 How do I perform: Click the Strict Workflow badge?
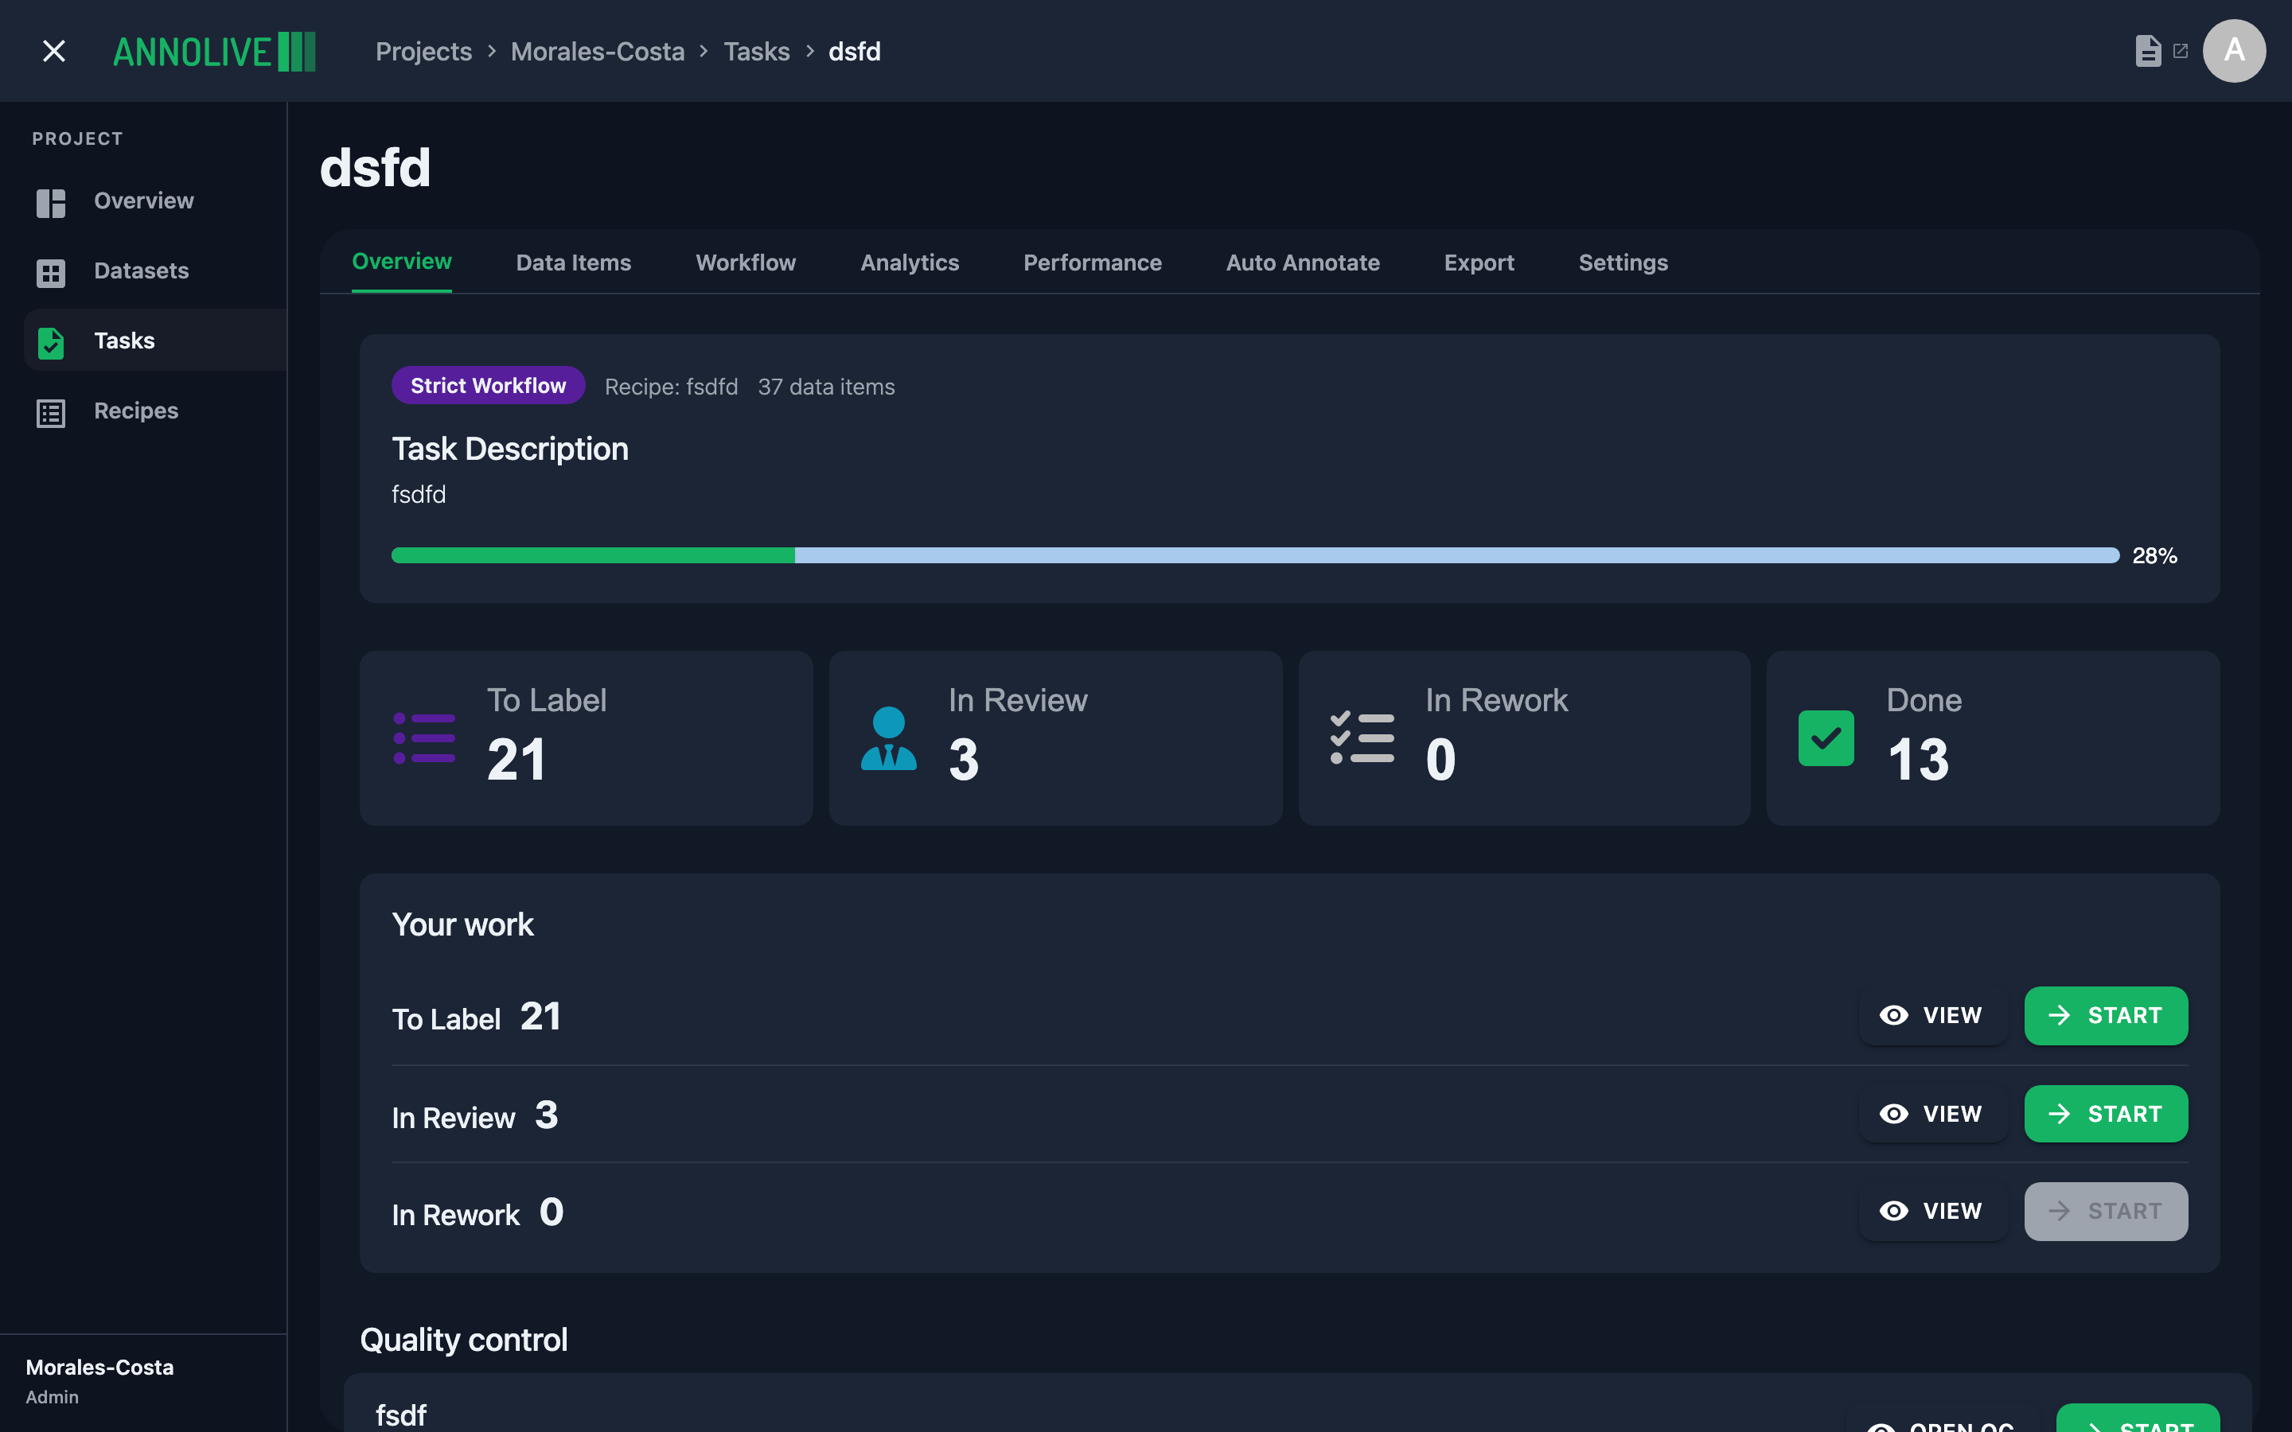[488, 386]
